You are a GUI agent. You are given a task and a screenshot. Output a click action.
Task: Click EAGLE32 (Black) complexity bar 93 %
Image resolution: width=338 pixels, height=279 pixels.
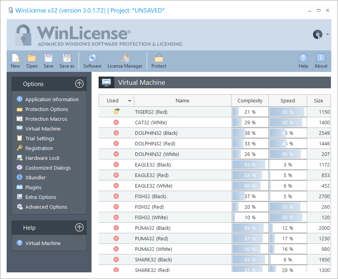(250, 165)
